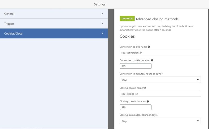The height and width of the screenshot is (129, 209).
Task: Collapse the Cookies/Close section
Action: point(54,33)
